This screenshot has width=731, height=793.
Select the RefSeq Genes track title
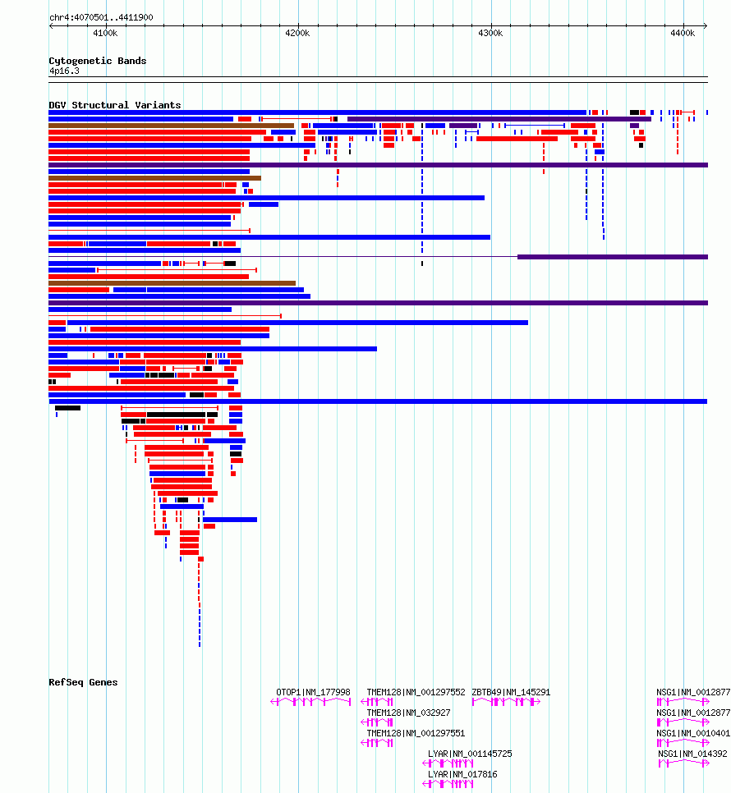coord(83,682)
